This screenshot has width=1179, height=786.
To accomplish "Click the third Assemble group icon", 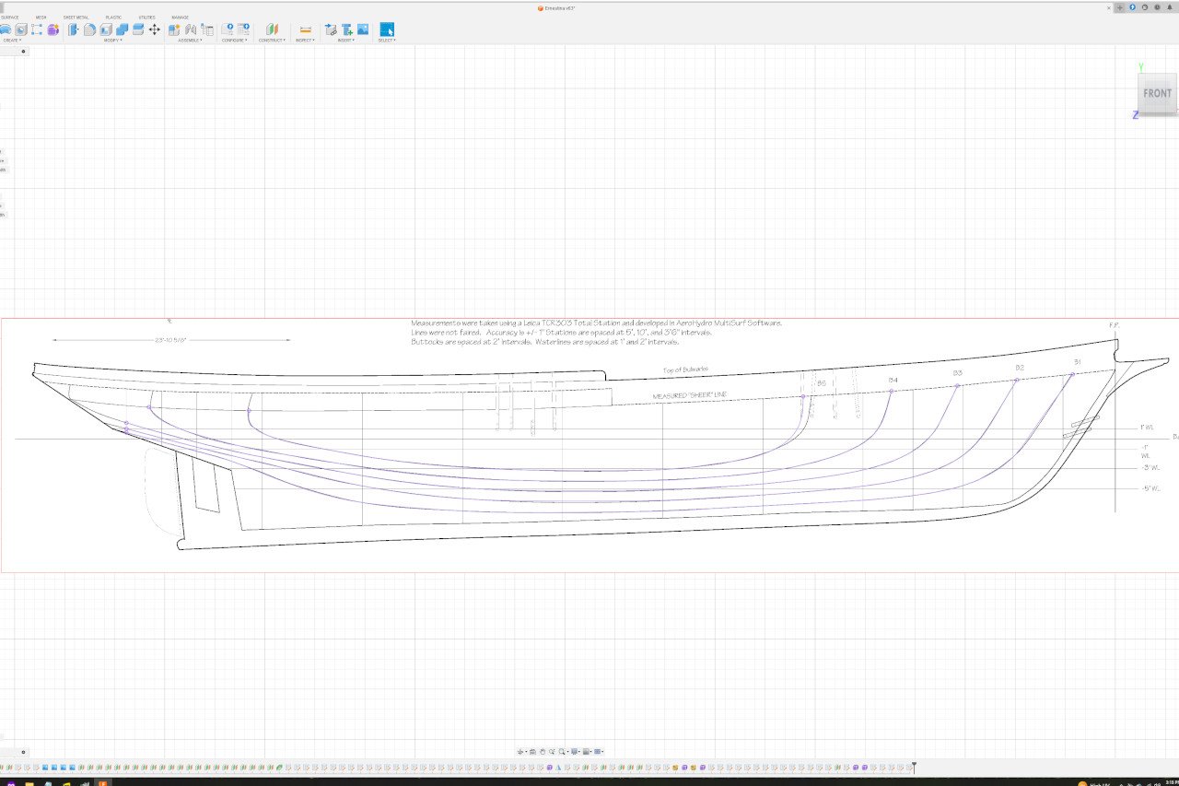I will coord(207,29).
